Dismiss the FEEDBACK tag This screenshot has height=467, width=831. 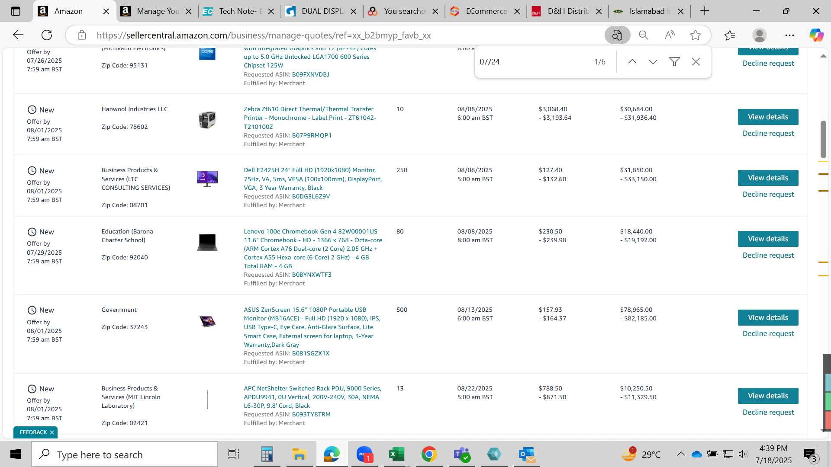tap(52, 432)
